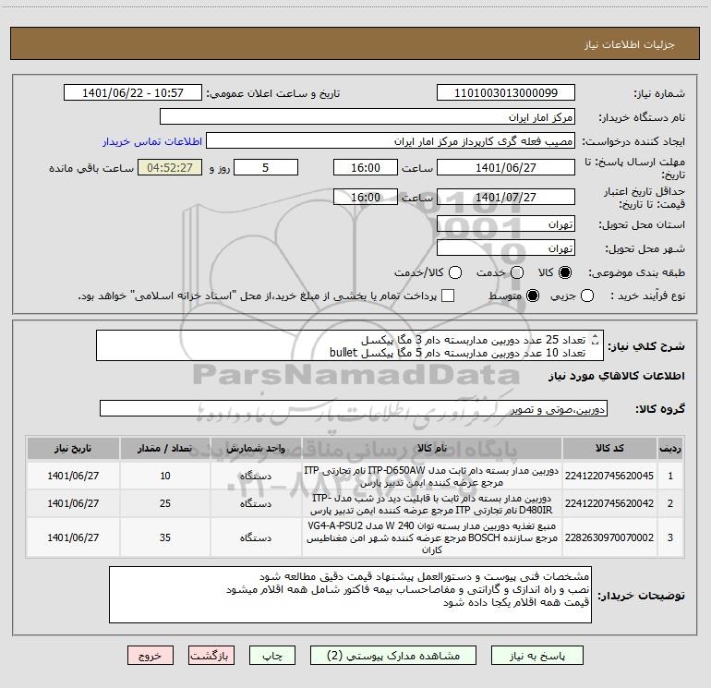Click the days remaining field showing 5

pyautogui.click(x=266, y=167)
